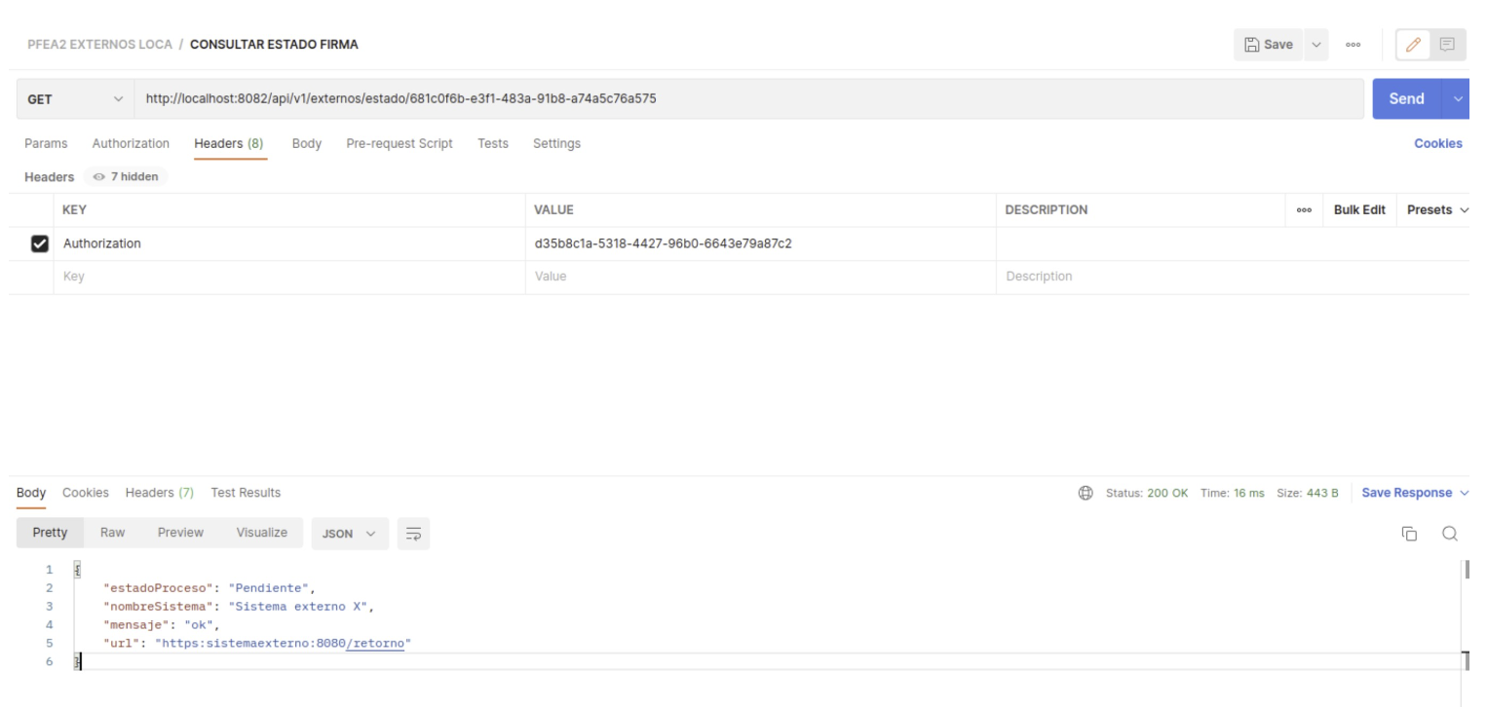Viewport: 1487px width, 707px height.
Task: Click the "estadoProceso": "Pendiente" response line
Action: [x=210, y=588]
